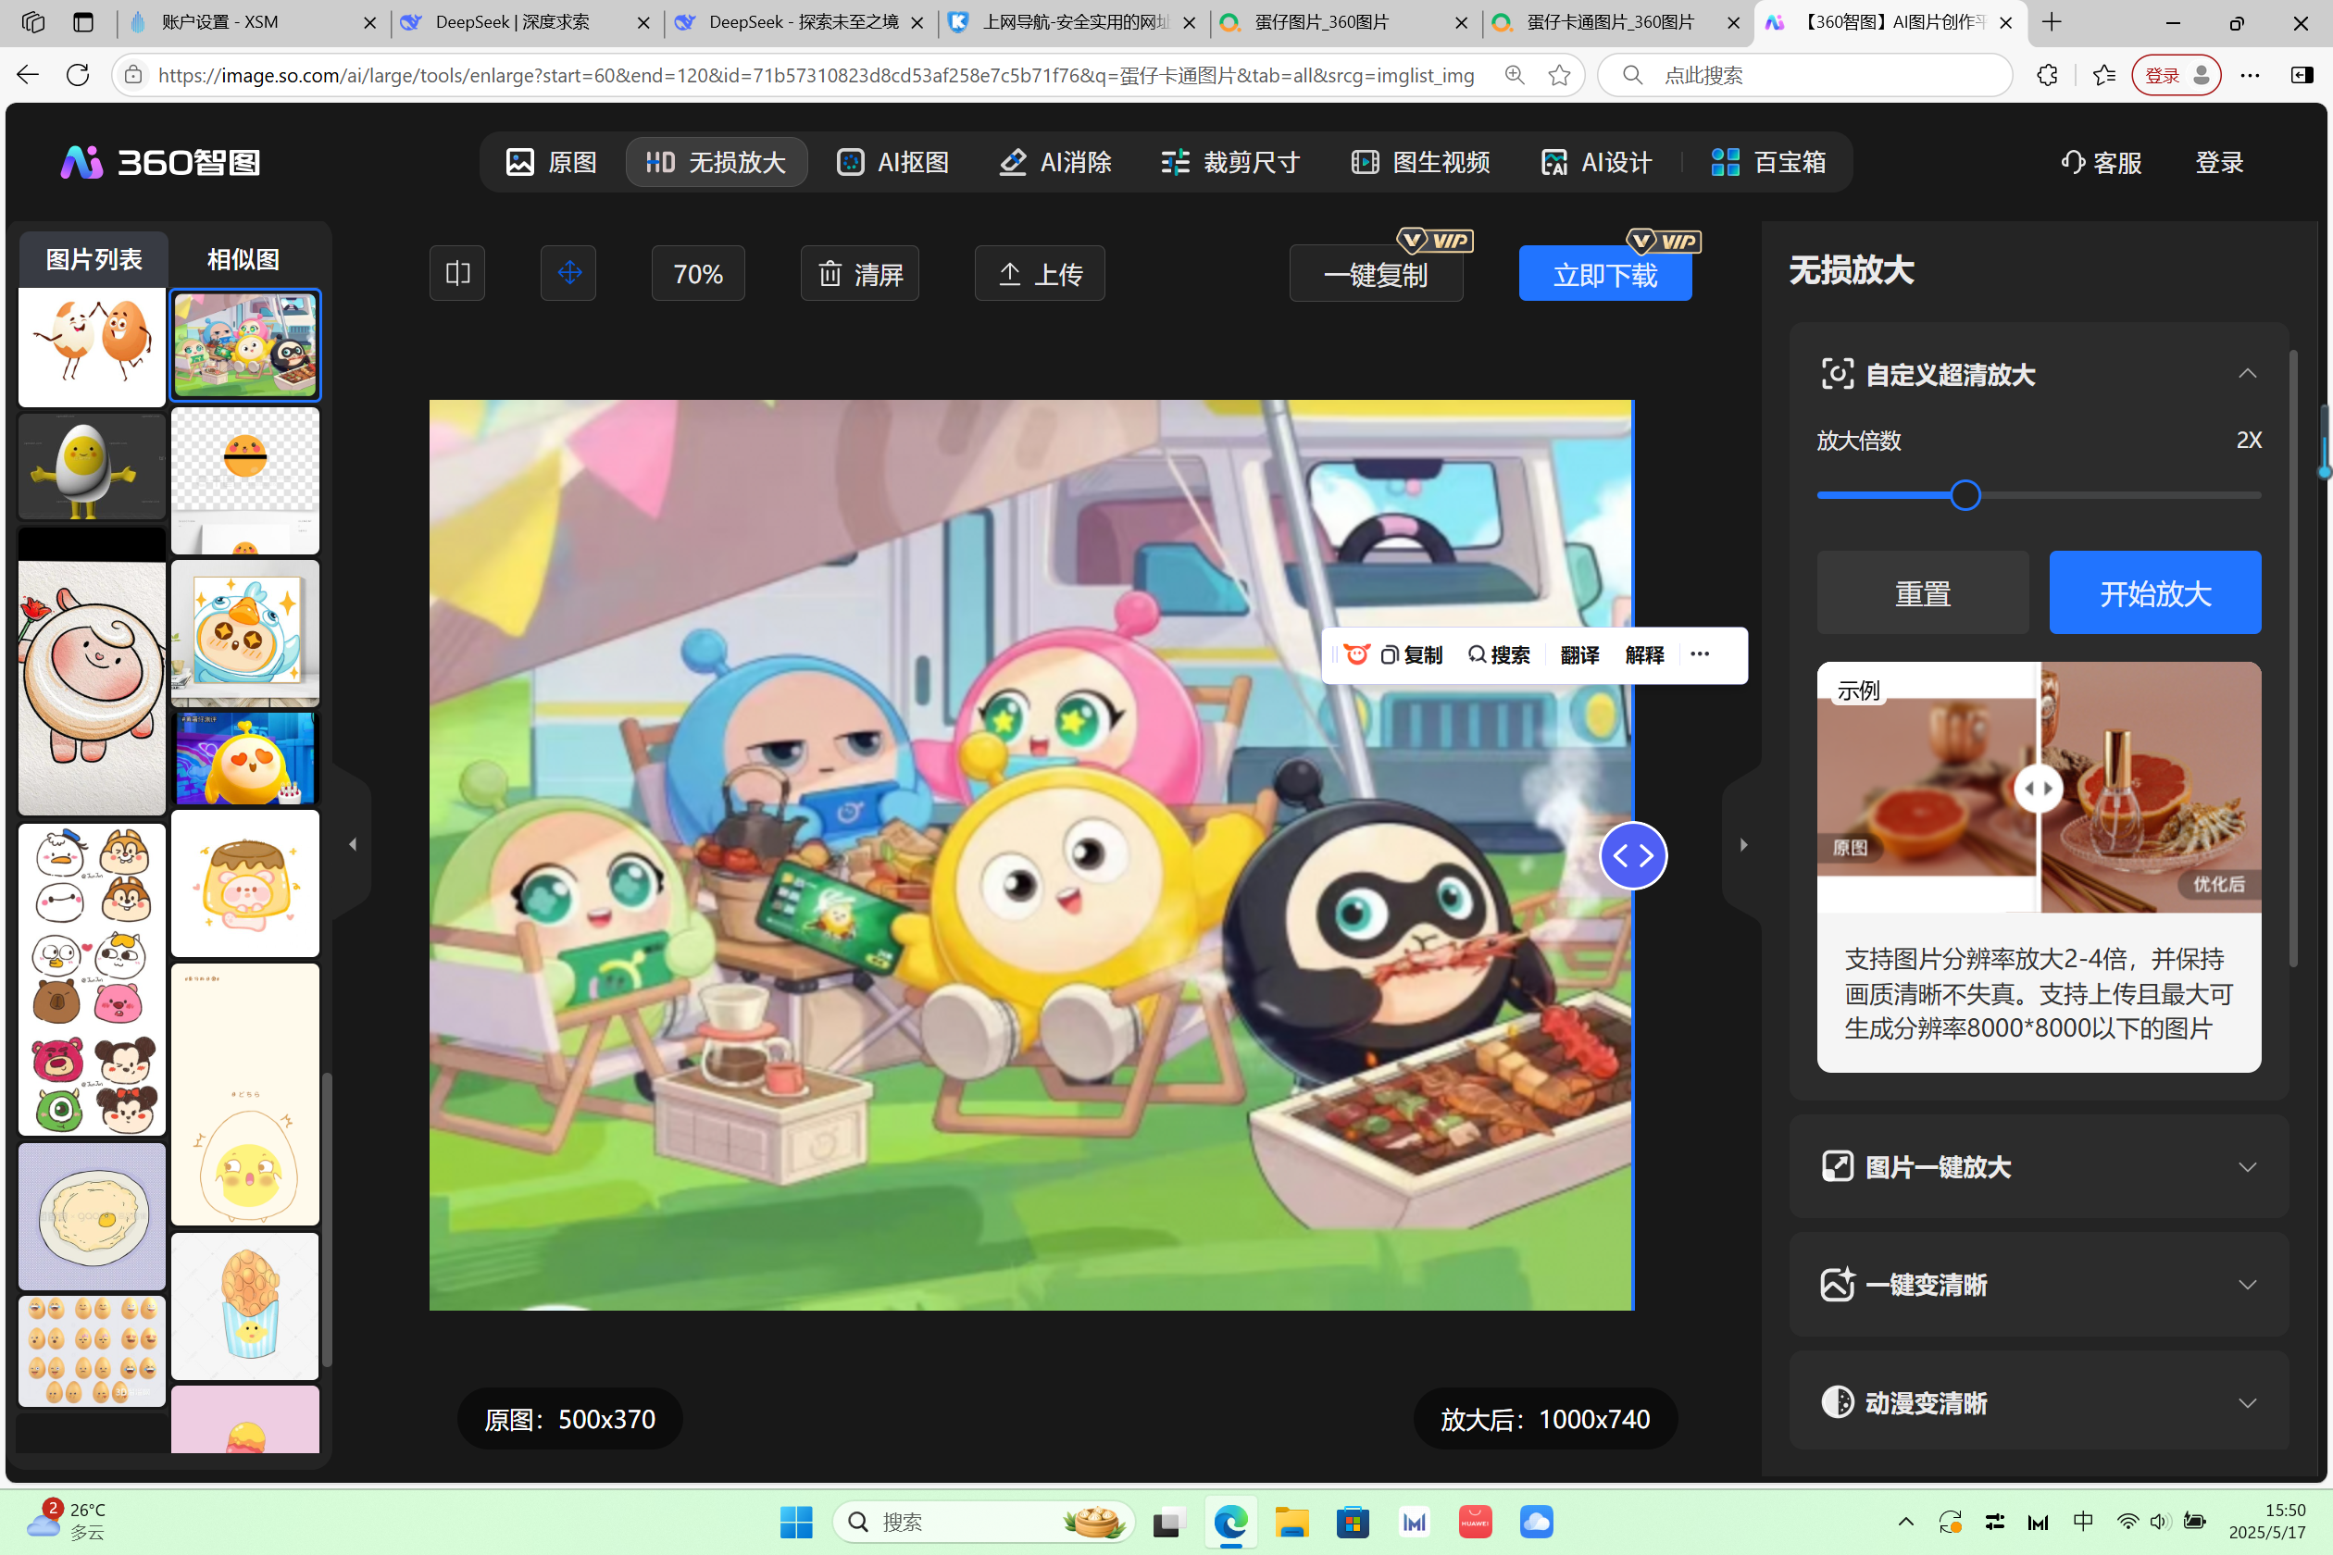Click the 开始放大 button
Screen dimensions: 2333x1555
tap(2154, 592)
